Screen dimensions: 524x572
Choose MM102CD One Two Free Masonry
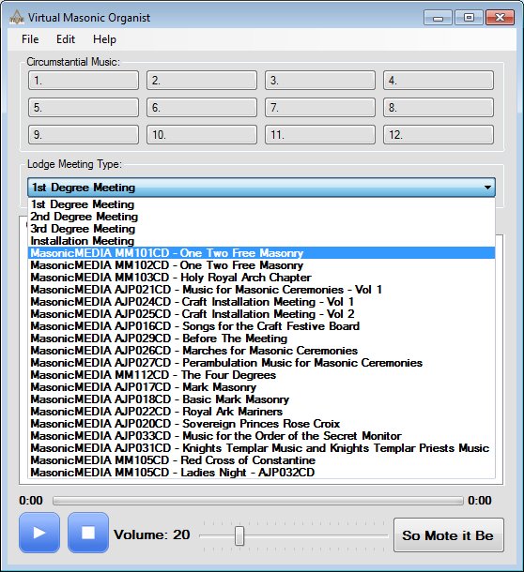(x=261, y=265)
